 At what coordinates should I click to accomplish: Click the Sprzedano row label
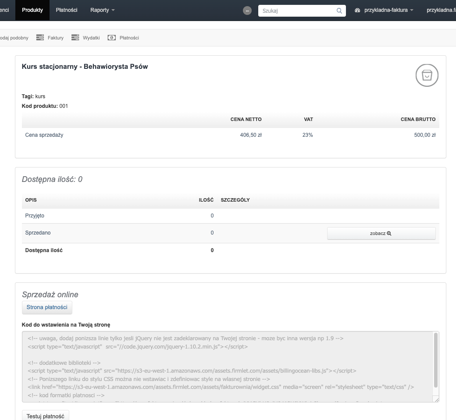point(38,233)
